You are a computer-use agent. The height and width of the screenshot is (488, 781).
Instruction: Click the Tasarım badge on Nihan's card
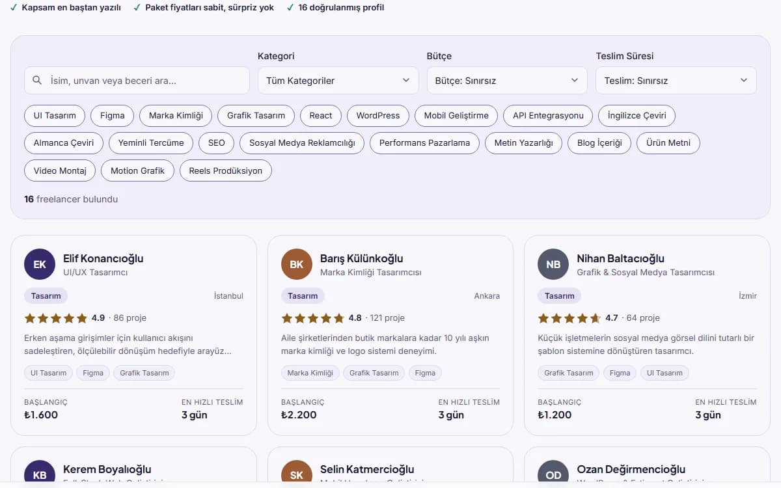559,295
